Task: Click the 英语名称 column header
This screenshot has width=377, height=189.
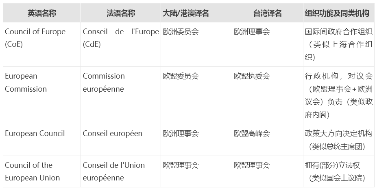Action: (42, 13)
